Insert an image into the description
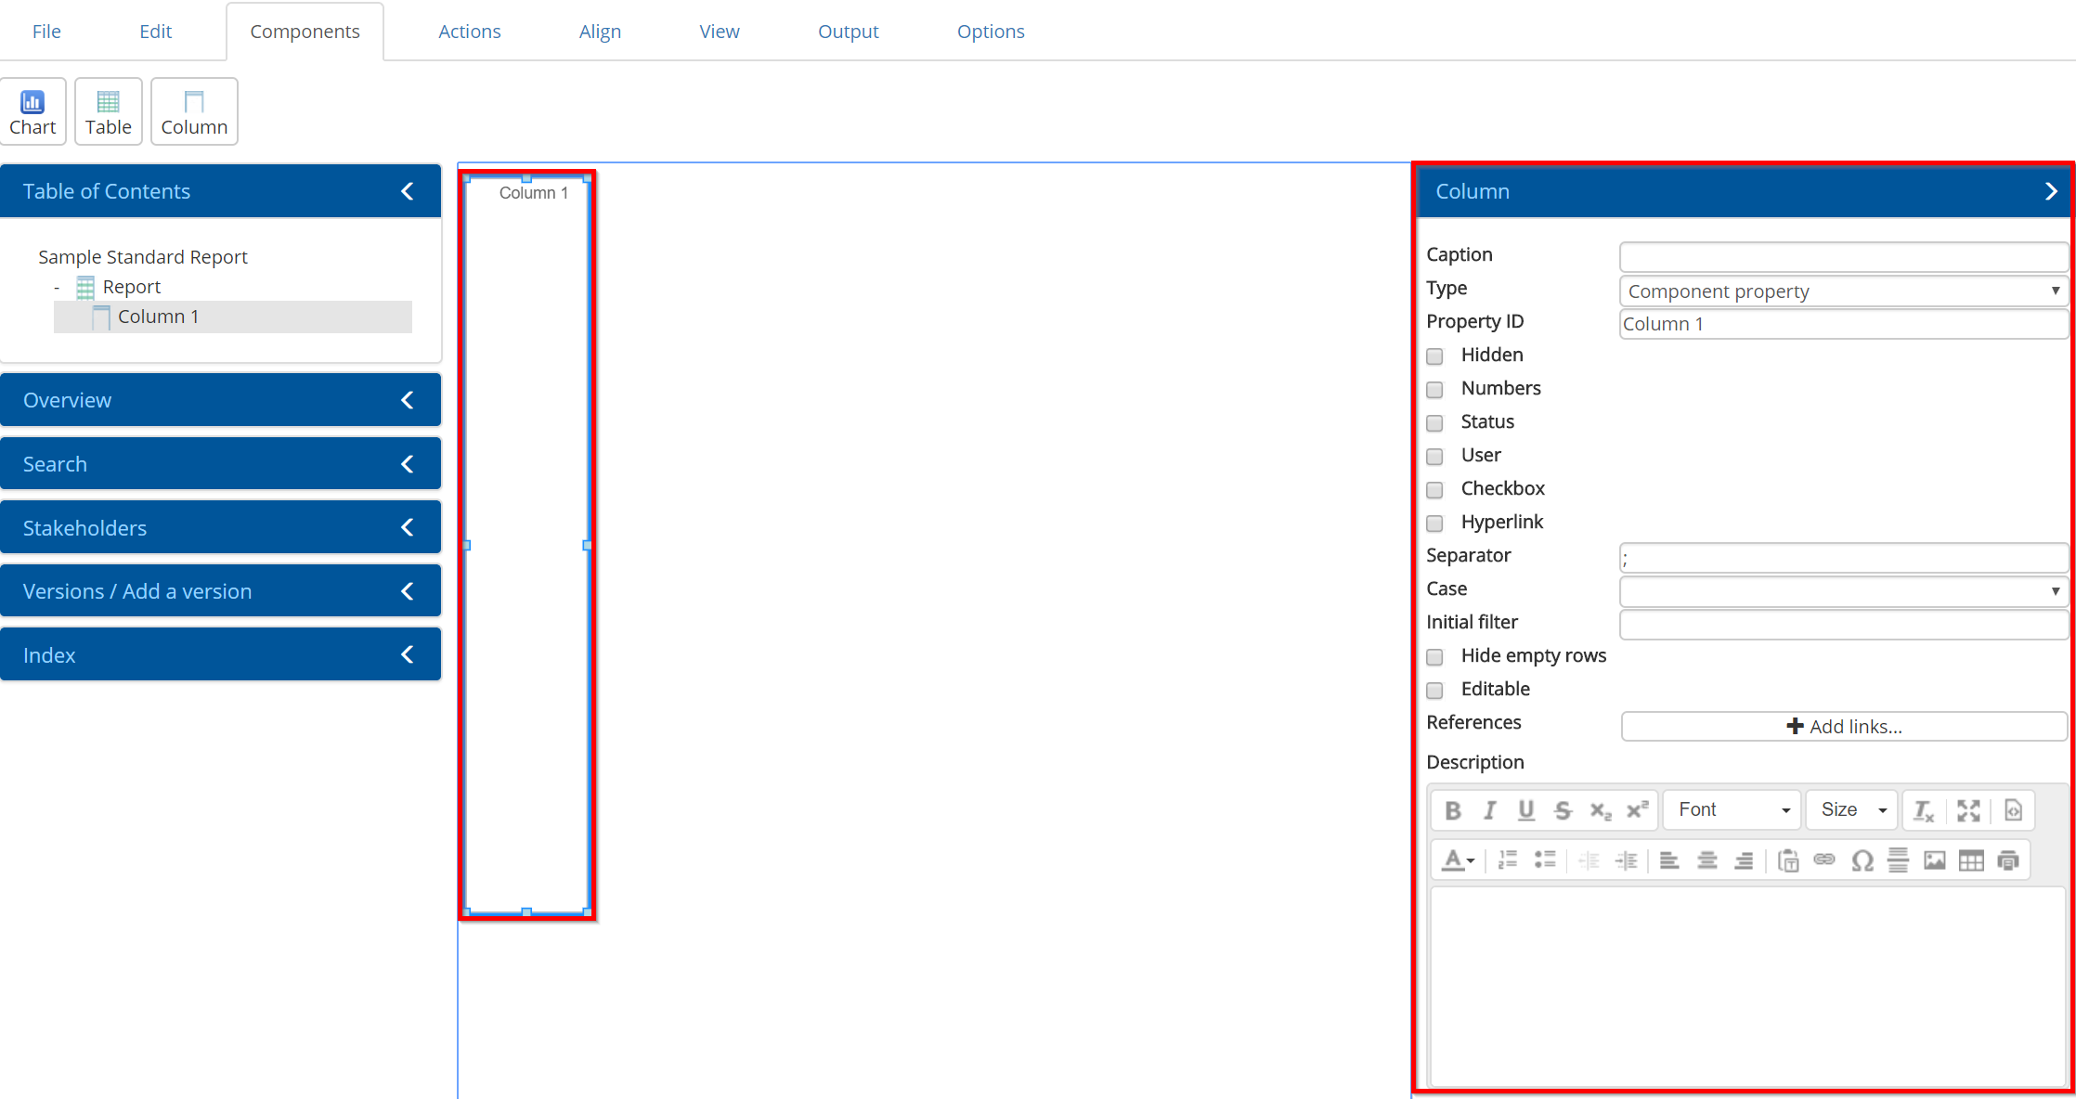Viewport: 2076px width, 1099px height. click(1935, 860)
